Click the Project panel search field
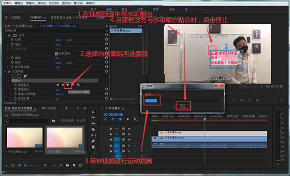This screenshot has height=176, width=290. (x=26, y=121)
